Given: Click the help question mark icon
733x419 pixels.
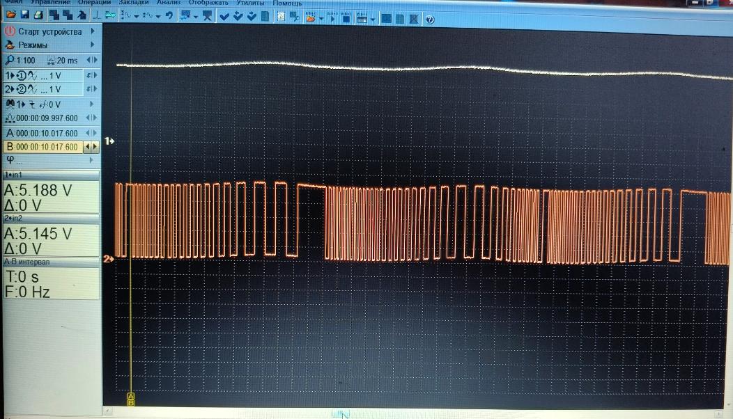Looking at the screenshot, I should [430, 19].
